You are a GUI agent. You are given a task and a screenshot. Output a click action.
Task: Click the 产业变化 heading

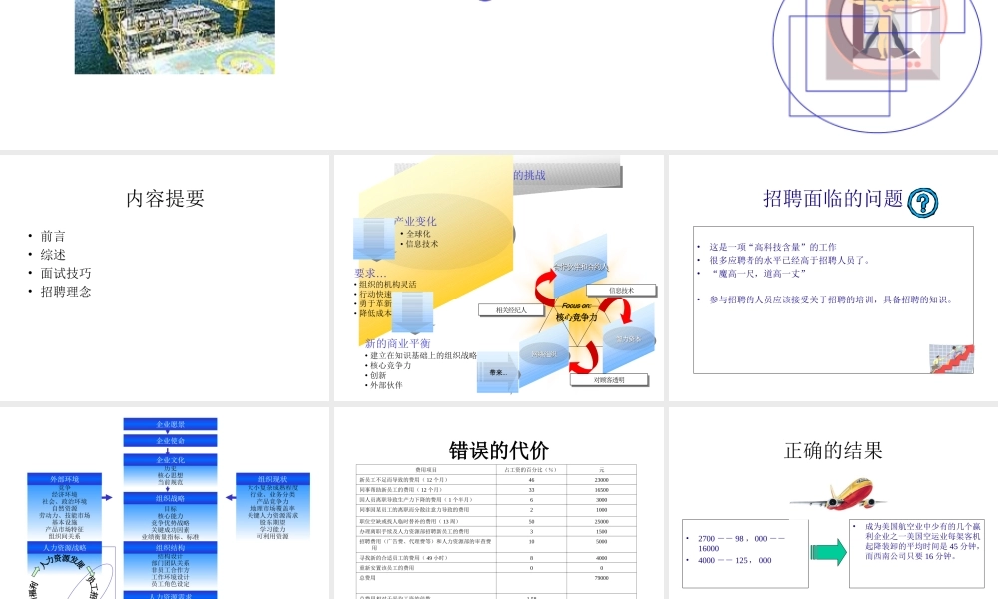(x=415, y=221)
